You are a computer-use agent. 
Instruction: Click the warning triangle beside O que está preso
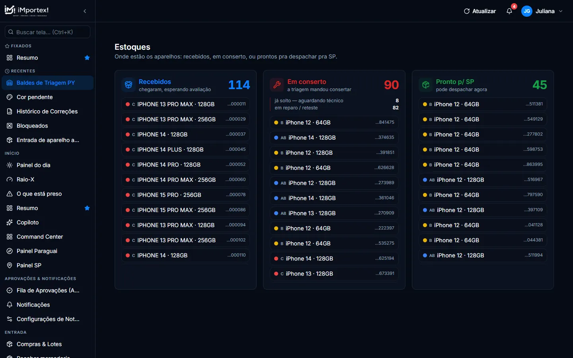(x=10, y=194)
